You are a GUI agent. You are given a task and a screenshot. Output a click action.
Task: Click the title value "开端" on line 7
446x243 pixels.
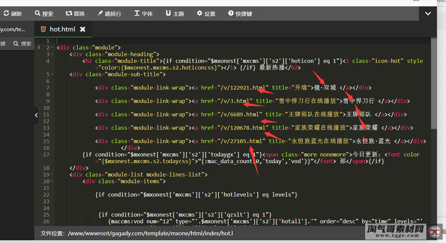(x=301, y=88)
